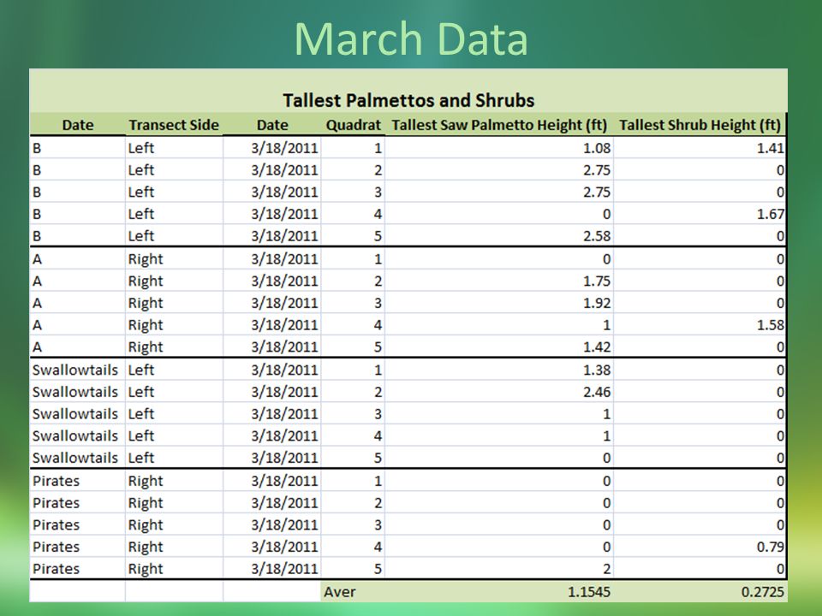Select the first Swallowtails row label
Viewport: 822px width, 616px height.
pos(75,370)
